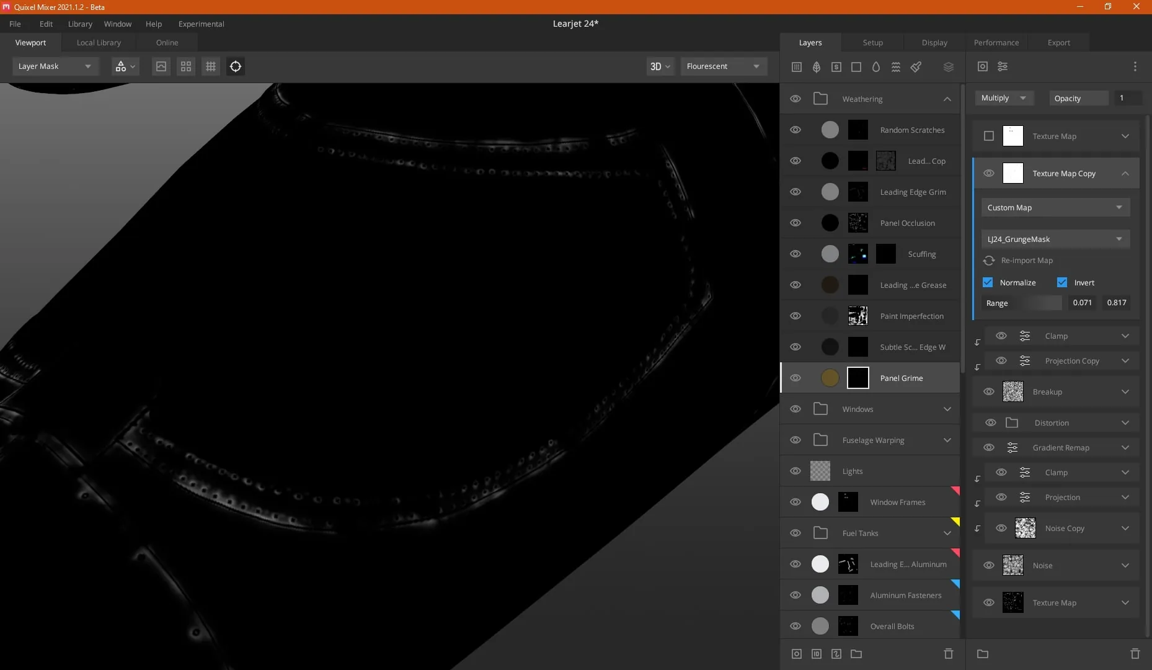Open the Experimental menu
1152x670 pixels.
click(201, 24)
